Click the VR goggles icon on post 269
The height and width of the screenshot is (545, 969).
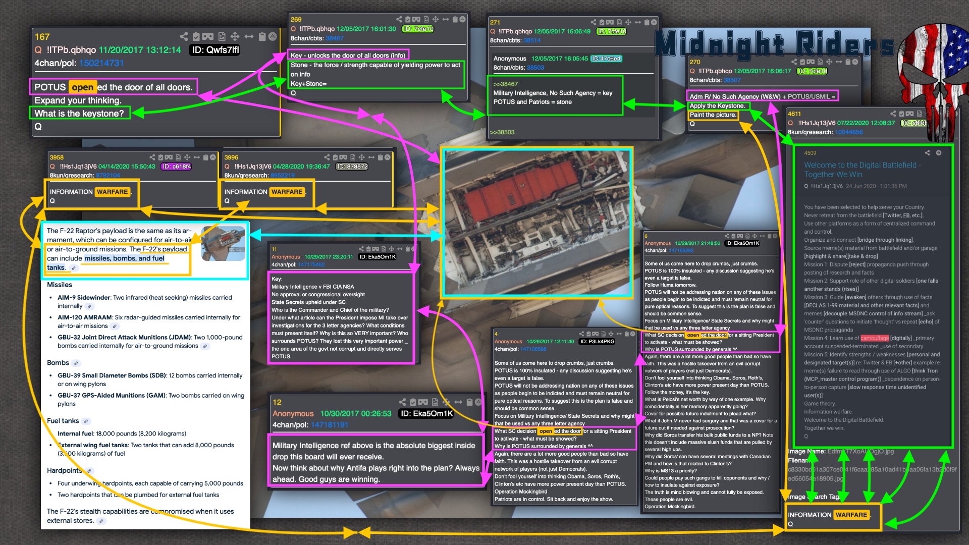point(417,19)
